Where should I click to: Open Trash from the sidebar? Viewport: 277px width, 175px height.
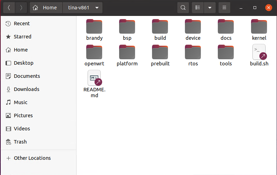click(x=20, y=142)
